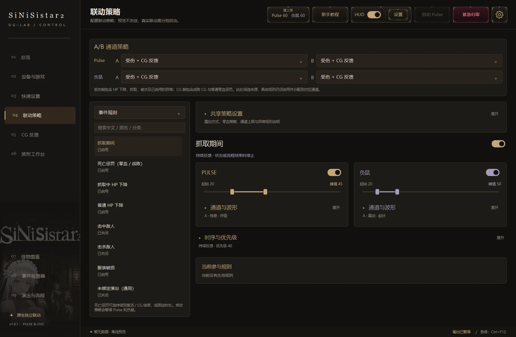The width and height of the screenshot is (516, 337).
Task: Open the gear settings icon
Action: 499,15
